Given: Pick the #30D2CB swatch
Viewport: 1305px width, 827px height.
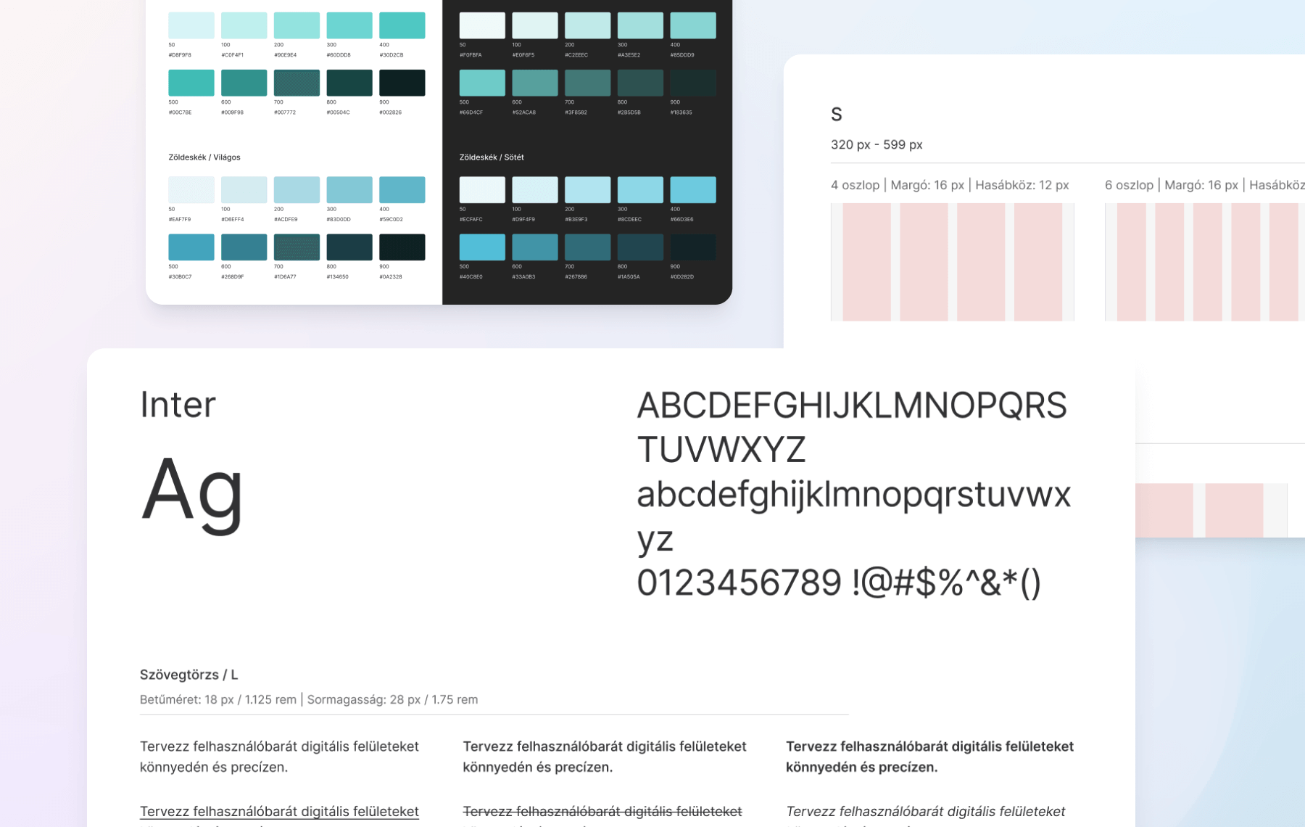Looking at the screenshot, I should pyautogui.click(x=402, y=25).
